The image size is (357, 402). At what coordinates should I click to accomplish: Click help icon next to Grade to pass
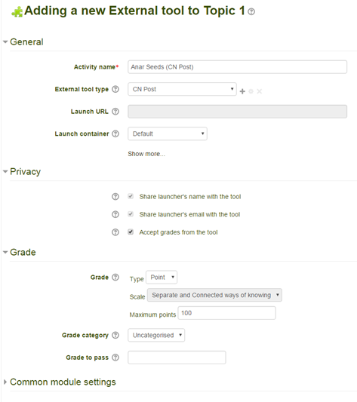pyautogui.click(x=115, y=358)
